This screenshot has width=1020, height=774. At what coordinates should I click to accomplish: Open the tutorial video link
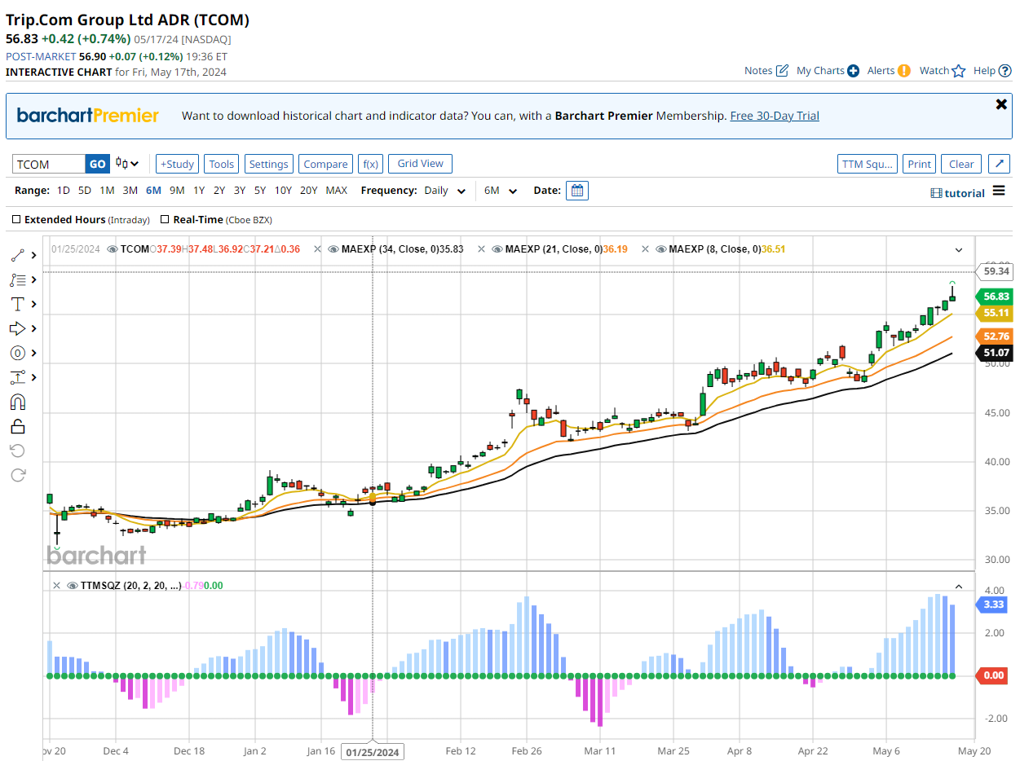click(958, 193)
